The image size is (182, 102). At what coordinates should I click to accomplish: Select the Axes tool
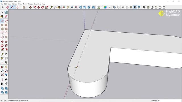2,62
